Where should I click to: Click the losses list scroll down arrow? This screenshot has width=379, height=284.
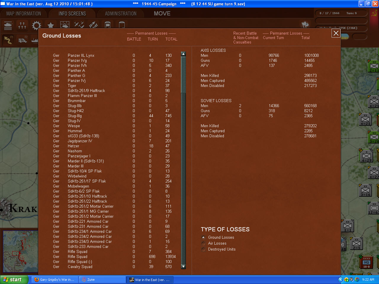[x=183, y=267]
